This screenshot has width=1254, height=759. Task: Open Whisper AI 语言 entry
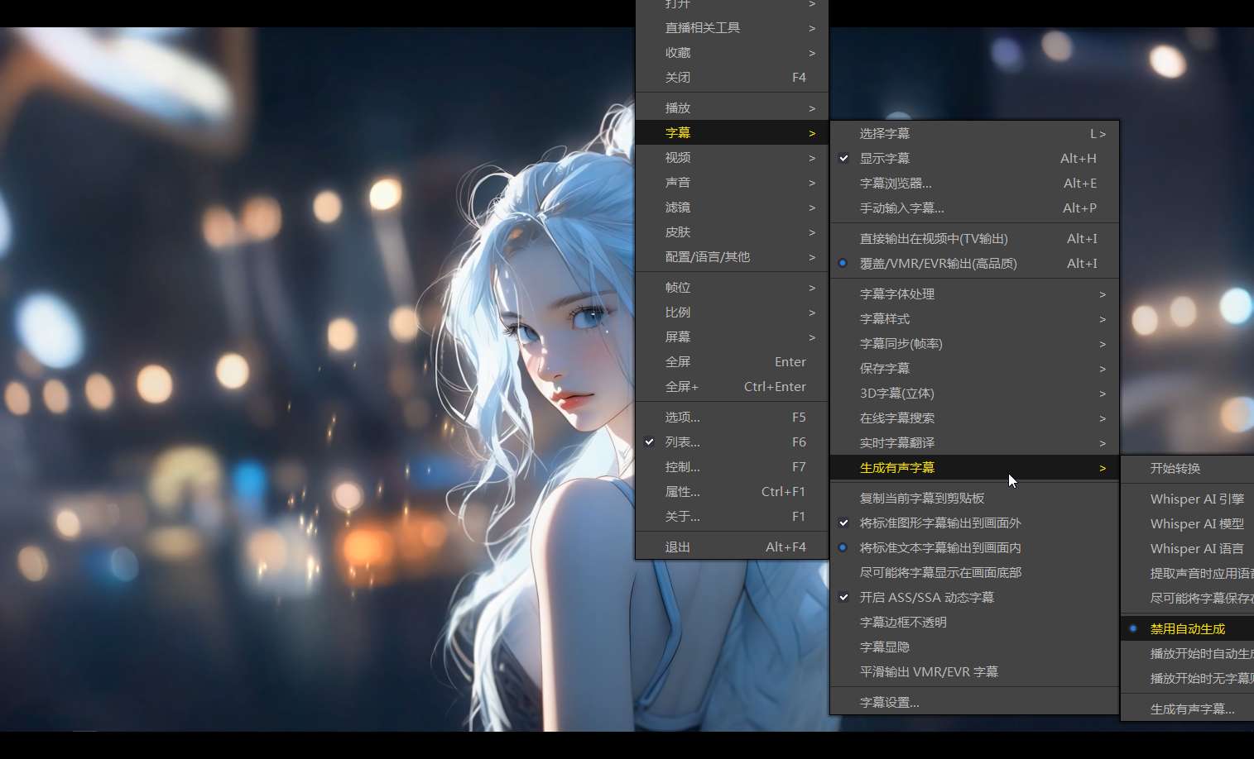pos(1188,548)
